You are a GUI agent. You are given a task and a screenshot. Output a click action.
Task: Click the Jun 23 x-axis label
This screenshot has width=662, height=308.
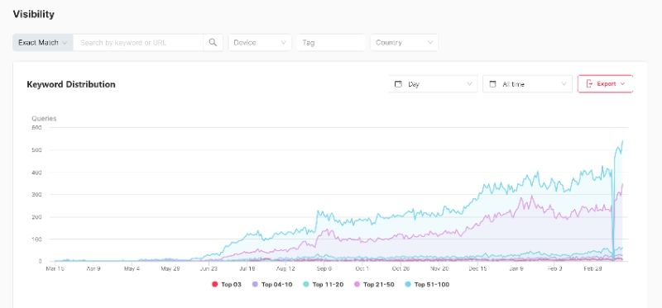point(209,268)
